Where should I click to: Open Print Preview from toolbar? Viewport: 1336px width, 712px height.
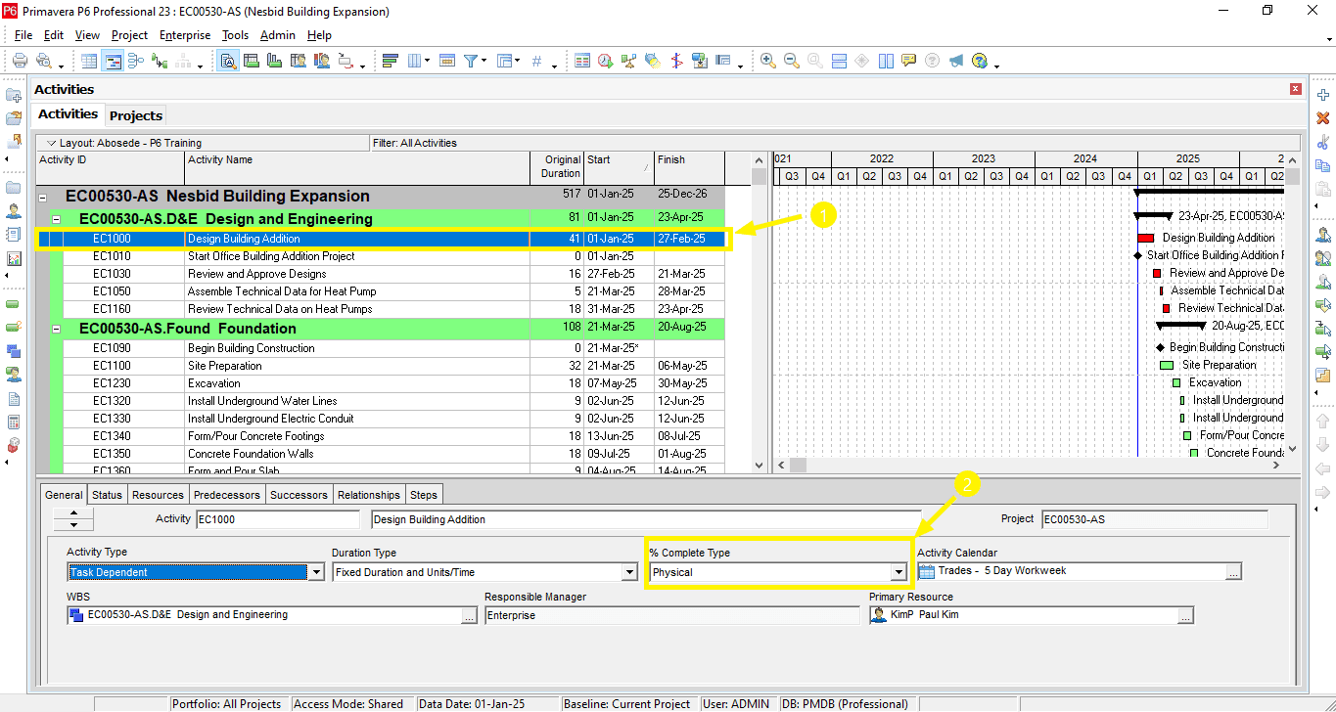pyautogui.click(x=45, y=61)
